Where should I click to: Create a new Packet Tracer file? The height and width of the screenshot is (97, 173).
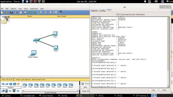click(x=2, y=12)
